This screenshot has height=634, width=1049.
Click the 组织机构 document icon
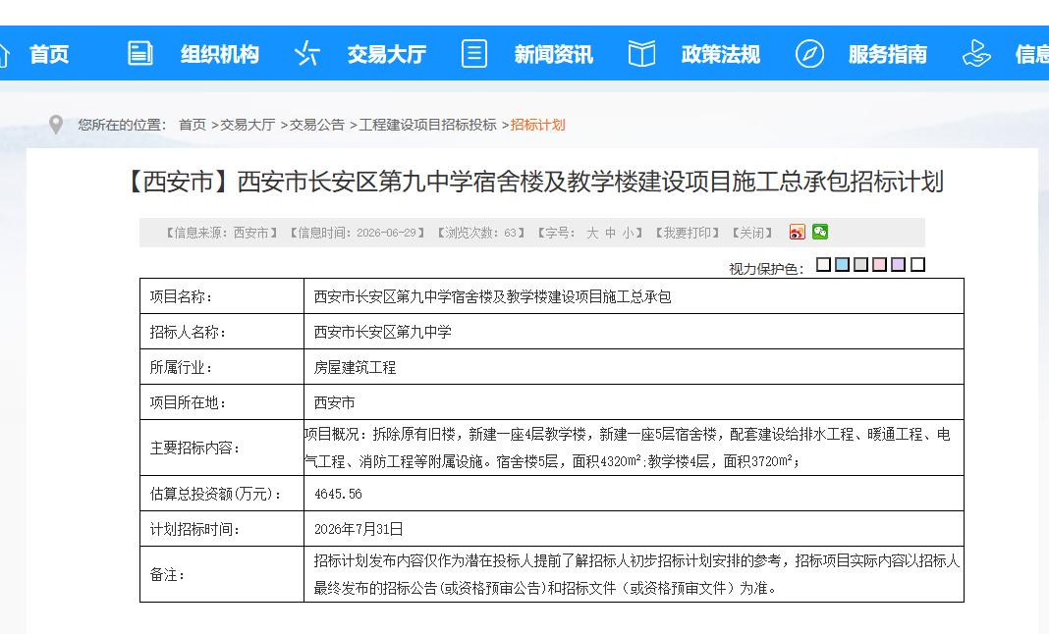point(139,54)
